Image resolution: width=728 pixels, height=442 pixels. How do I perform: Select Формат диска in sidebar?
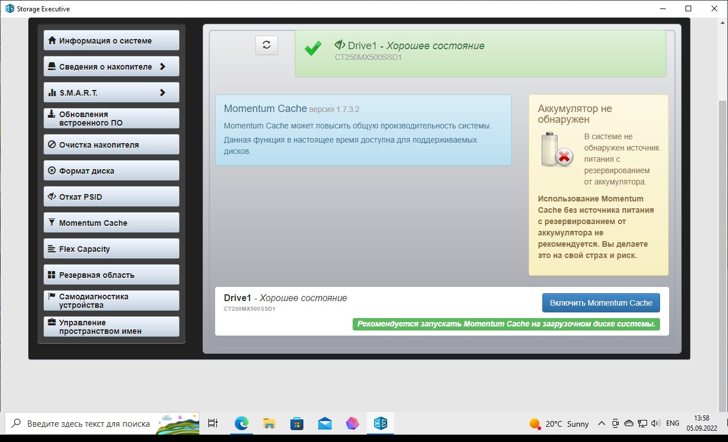pyautogui.click(x=112, y=170)
